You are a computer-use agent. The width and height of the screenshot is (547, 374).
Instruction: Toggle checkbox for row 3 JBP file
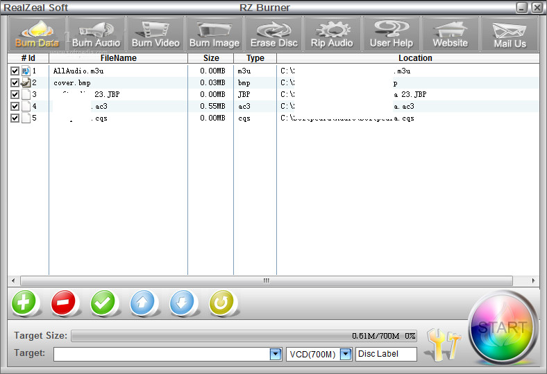tap(15, 94)
